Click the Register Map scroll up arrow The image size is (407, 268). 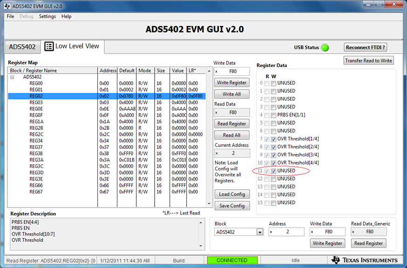point(209,71)
